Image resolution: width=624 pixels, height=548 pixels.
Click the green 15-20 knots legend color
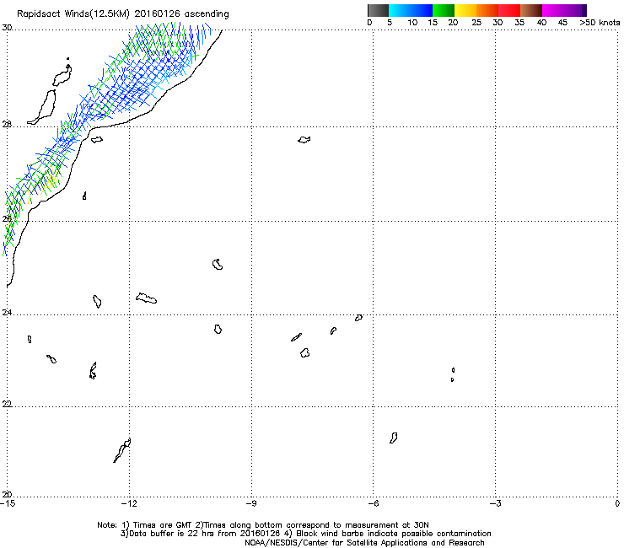tap(444, 10)
